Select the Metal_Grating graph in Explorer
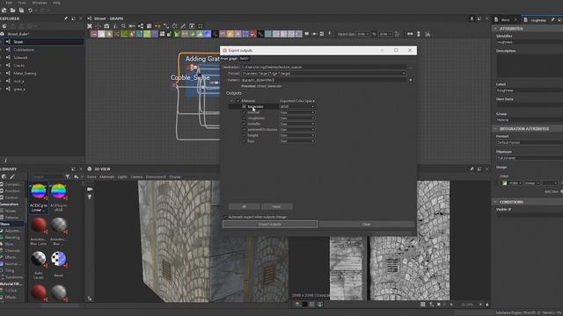Screen dimensions: 563x316 pos(25,74)
